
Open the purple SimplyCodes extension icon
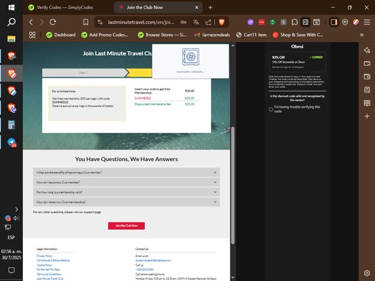pos(250,22)
